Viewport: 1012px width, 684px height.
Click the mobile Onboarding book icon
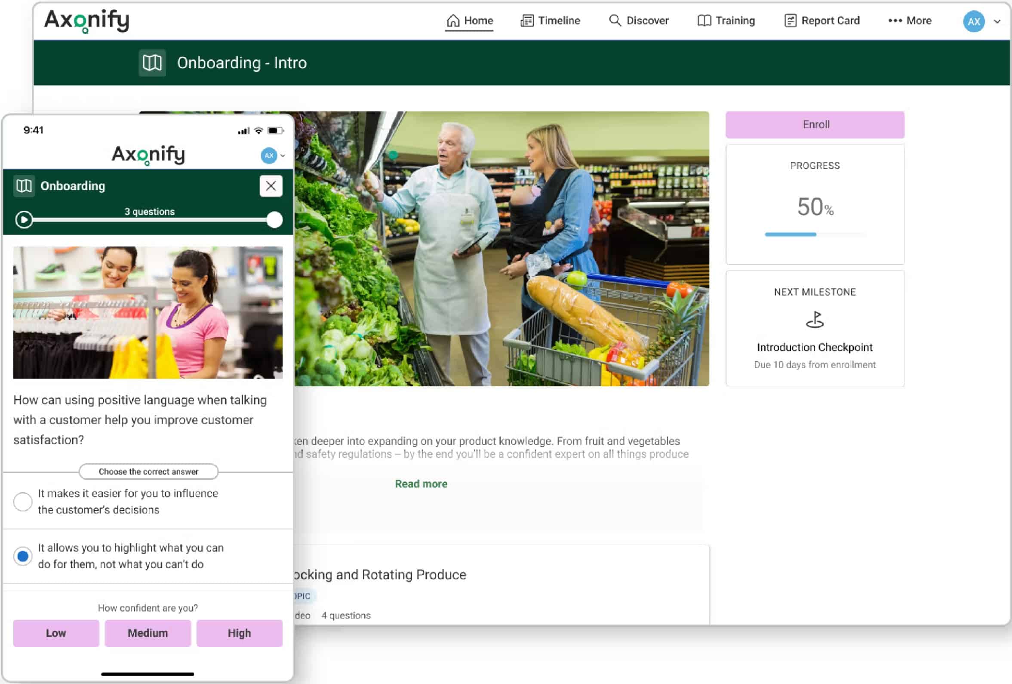coord(24,186)
